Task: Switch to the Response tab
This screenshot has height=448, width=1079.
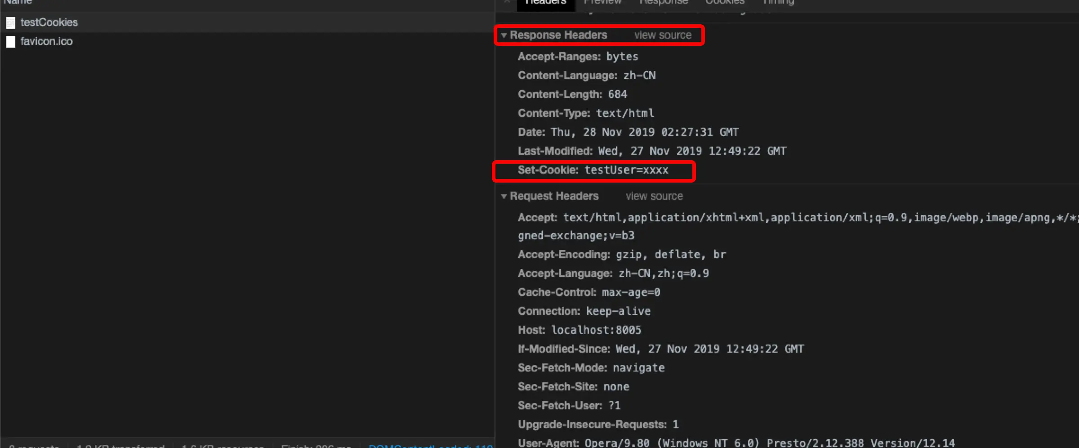Action: [x=664, y=2]
